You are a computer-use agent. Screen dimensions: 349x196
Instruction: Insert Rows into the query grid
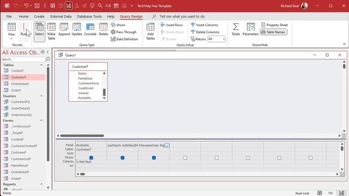[x=172, y=25]
